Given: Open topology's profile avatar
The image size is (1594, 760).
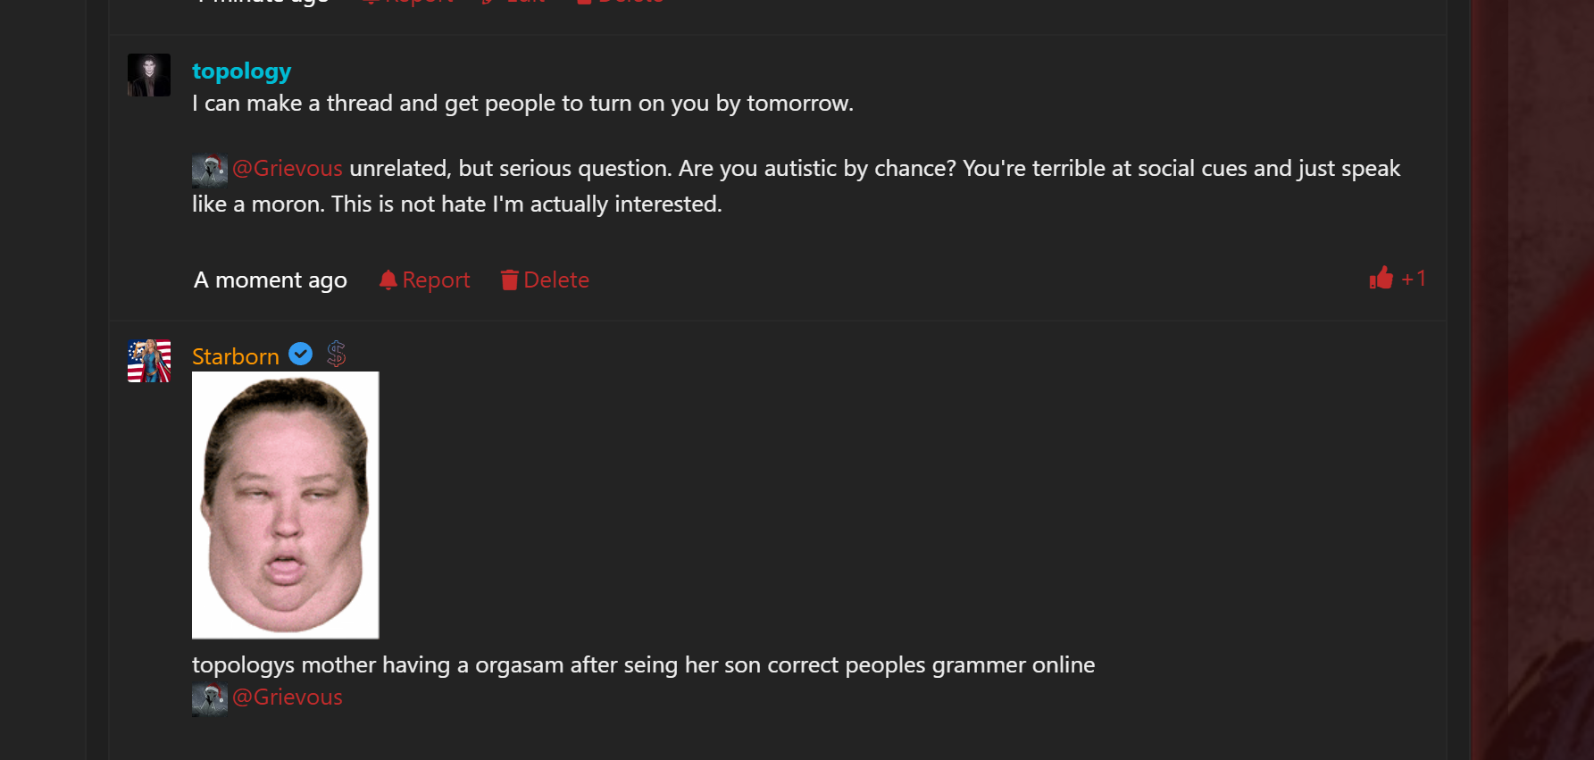Looking at the screenshot, I should (149, 75).
